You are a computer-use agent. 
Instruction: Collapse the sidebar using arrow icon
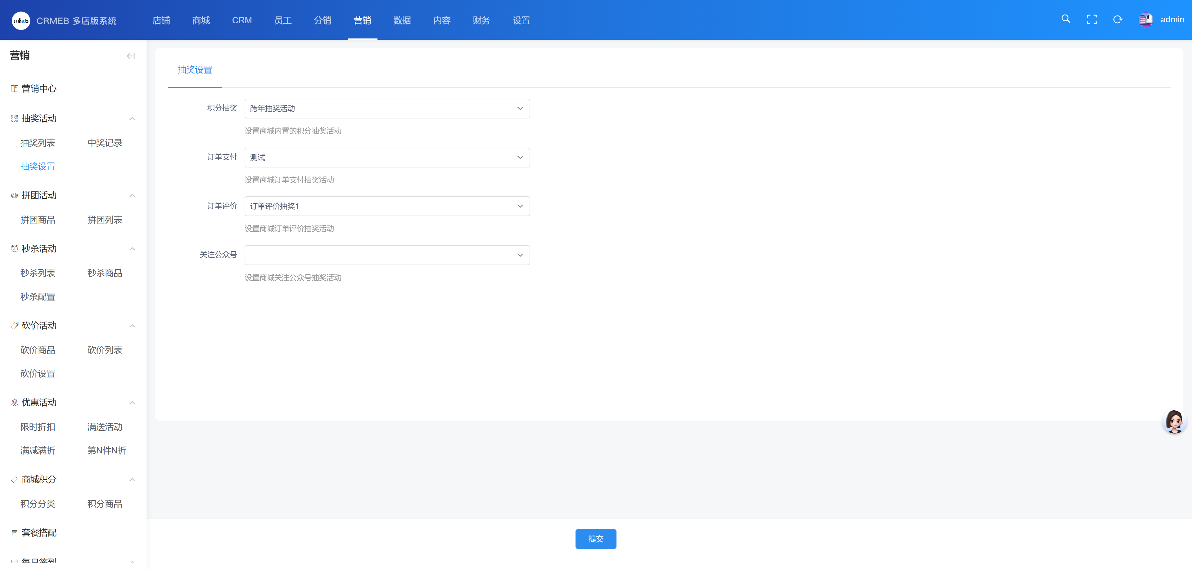pos(130,56)
